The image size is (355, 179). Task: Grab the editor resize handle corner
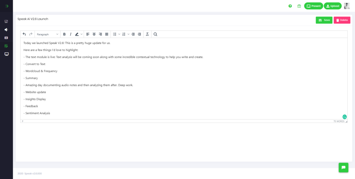(346, 122)
